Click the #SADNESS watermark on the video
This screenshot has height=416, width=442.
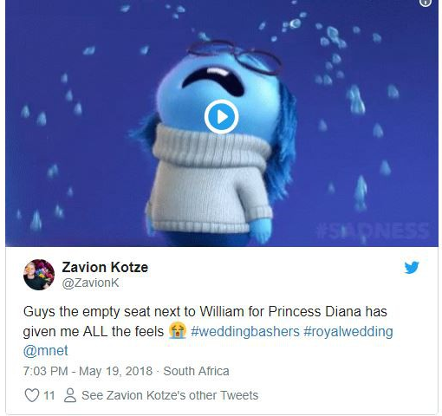pyautogui.click(x=373, y=231)
